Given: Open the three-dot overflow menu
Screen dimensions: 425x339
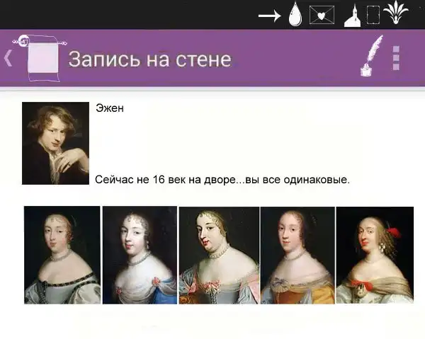Looking at the screenshot, I should coord(396,58).
